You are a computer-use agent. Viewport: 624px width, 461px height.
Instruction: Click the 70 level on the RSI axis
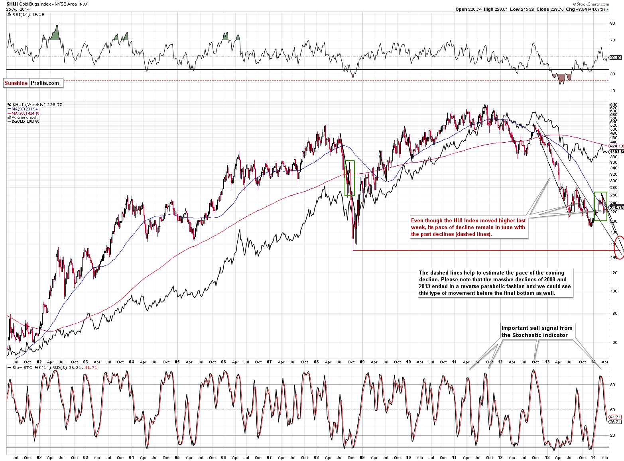click(612, 40)
